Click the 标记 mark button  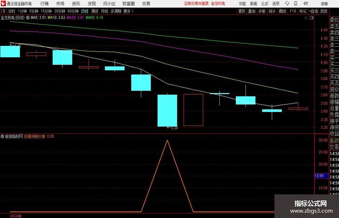pyautogui.click(x=303, y=11)
